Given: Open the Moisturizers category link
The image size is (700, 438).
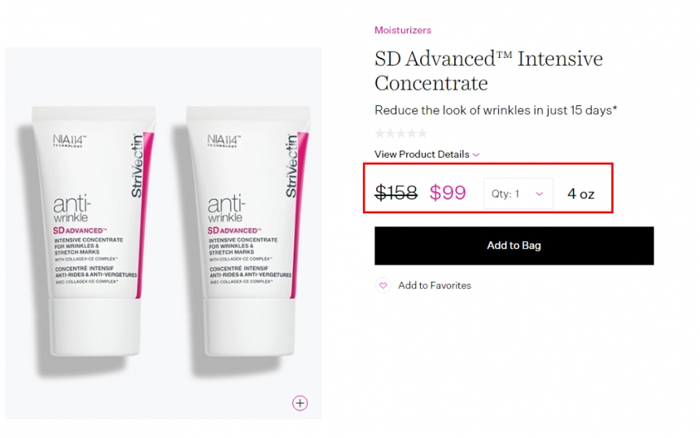Looking at the screenshot, I should pyautogui.click(x=403, y=30).
